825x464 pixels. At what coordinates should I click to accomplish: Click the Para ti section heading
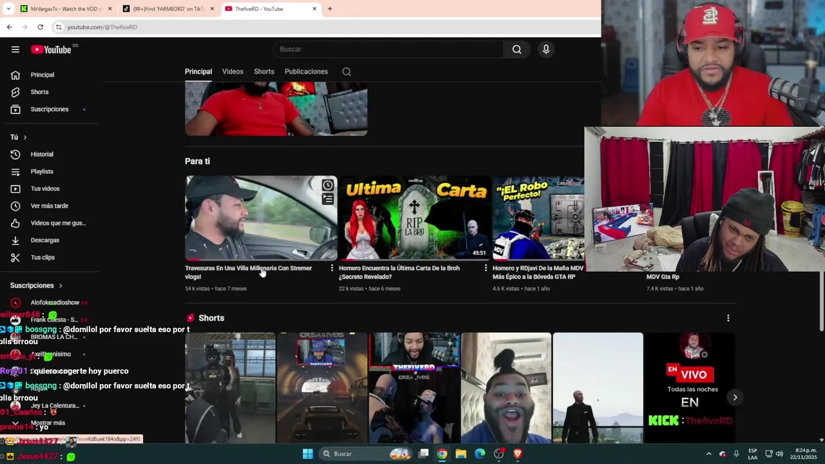(197, 161)
